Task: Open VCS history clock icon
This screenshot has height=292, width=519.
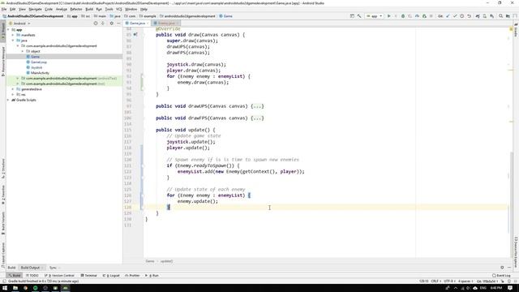Action: [x=461, y=16]
